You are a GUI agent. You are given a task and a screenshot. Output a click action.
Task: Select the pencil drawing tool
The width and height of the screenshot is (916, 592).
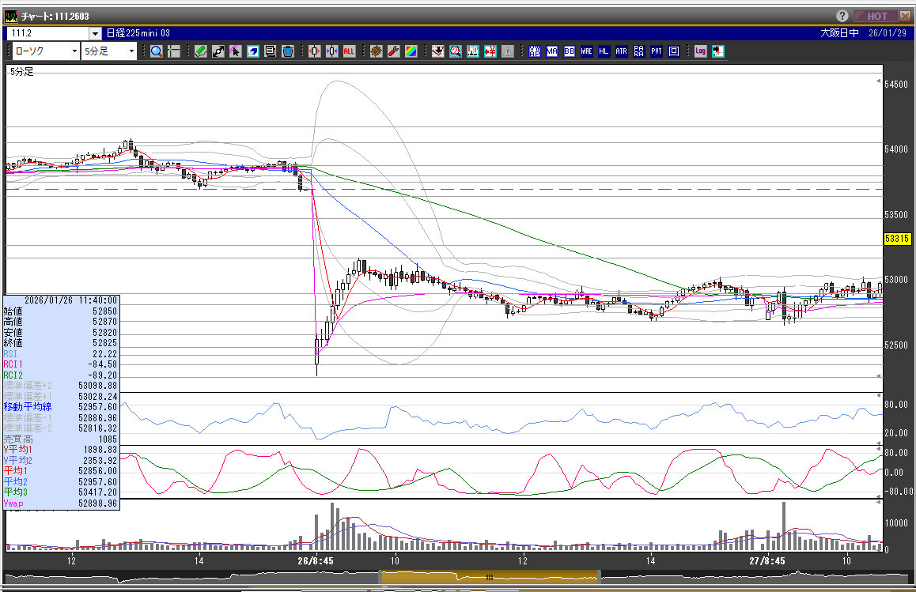[200, 51]
